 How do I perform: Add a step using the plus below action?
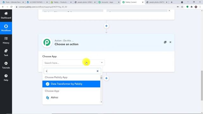106,78
